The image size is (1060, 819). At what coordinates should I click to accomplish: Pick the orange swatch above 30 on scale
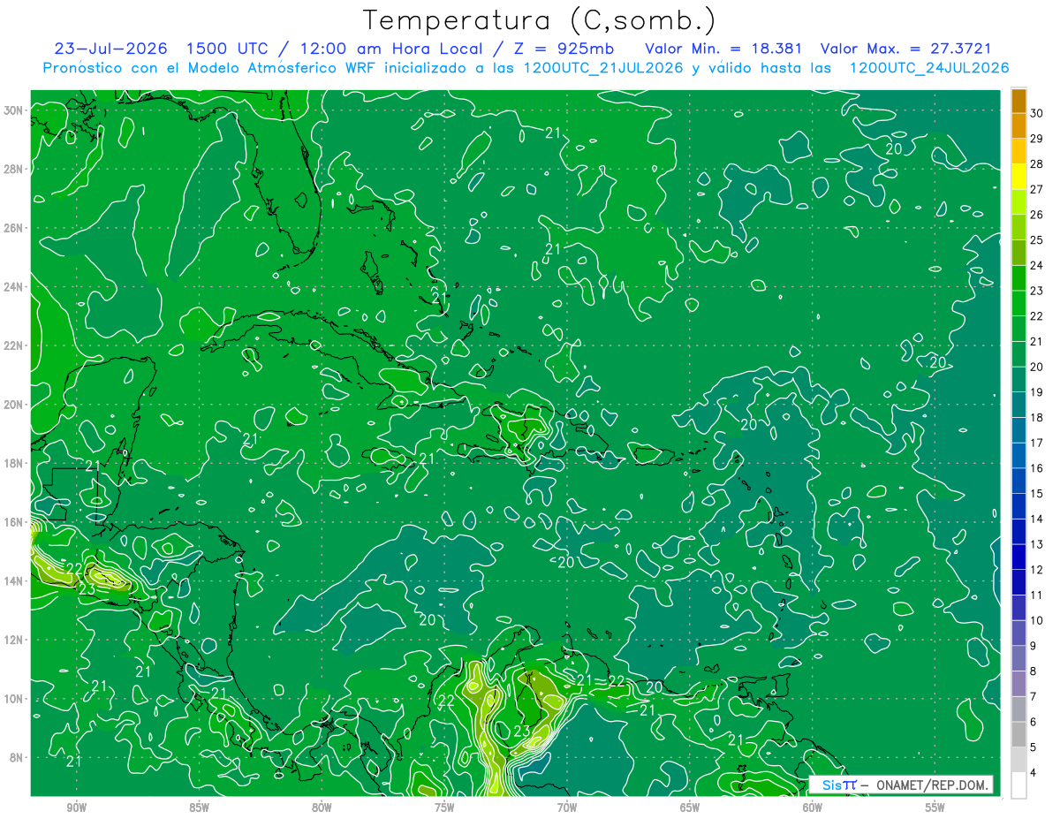(x=1018, y=101)
